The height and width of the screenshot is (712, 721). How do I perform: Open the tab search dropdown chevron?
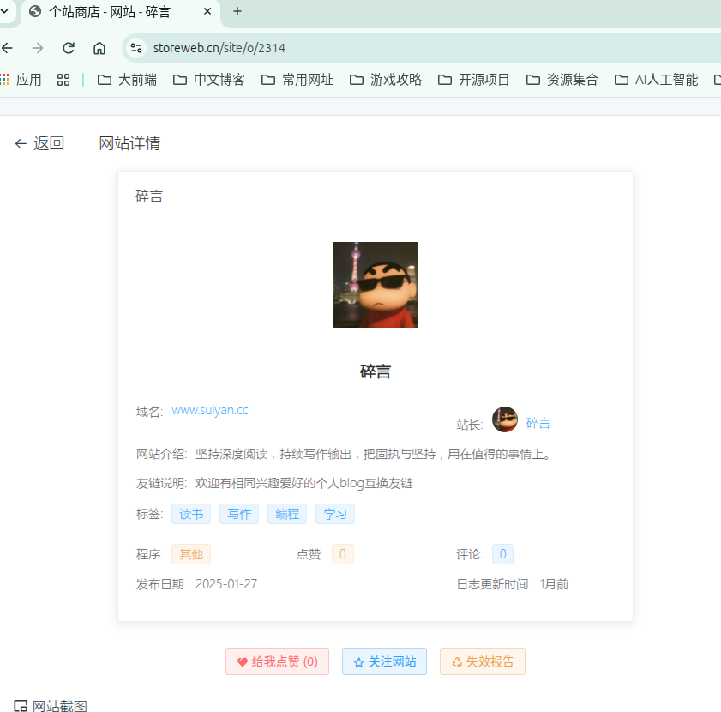(x=4, y=11)
